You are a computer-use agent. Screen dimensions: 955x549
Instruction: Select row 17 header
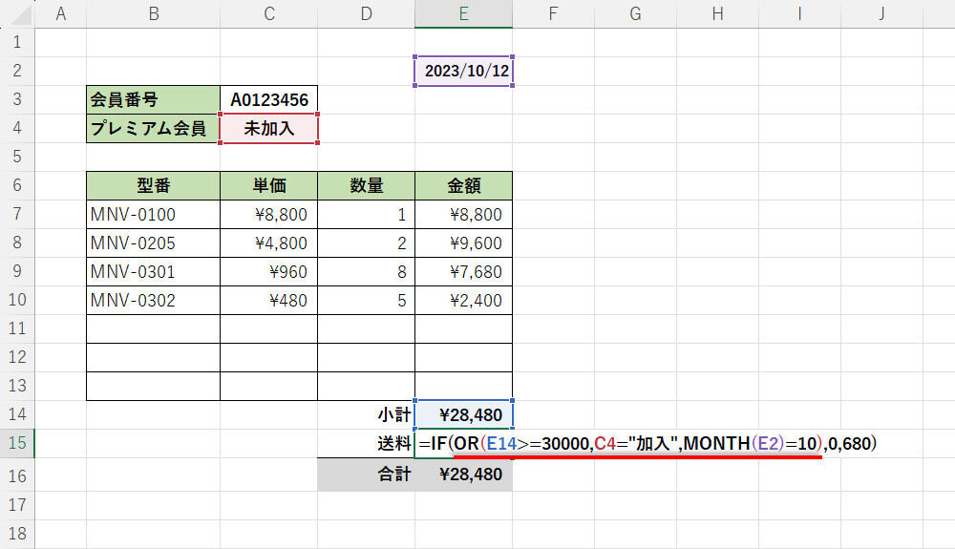click(x=17, y=504)
